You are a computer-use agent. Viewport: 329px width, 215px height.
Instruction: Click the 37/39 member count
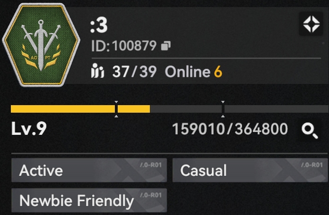[x=135, y=72]
